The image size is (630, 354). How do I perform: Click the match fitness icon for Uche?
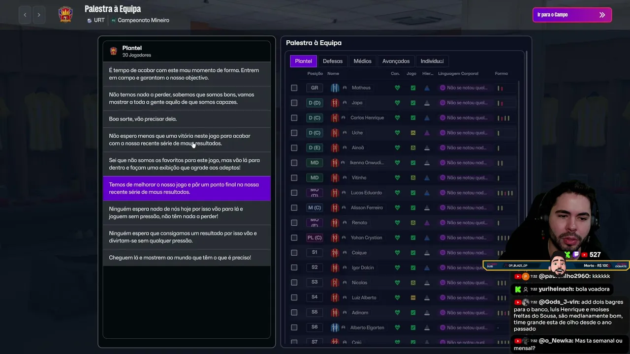coord(413,133)
